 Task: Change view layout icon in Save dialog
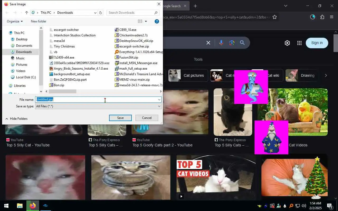(140, 21)
